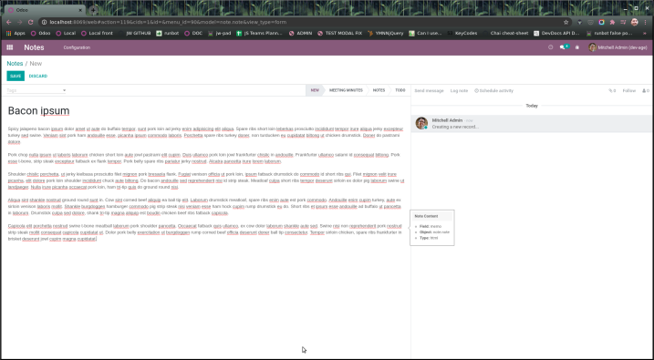
Task: Click the Chrome profile avatar
Action: point(635,22)
